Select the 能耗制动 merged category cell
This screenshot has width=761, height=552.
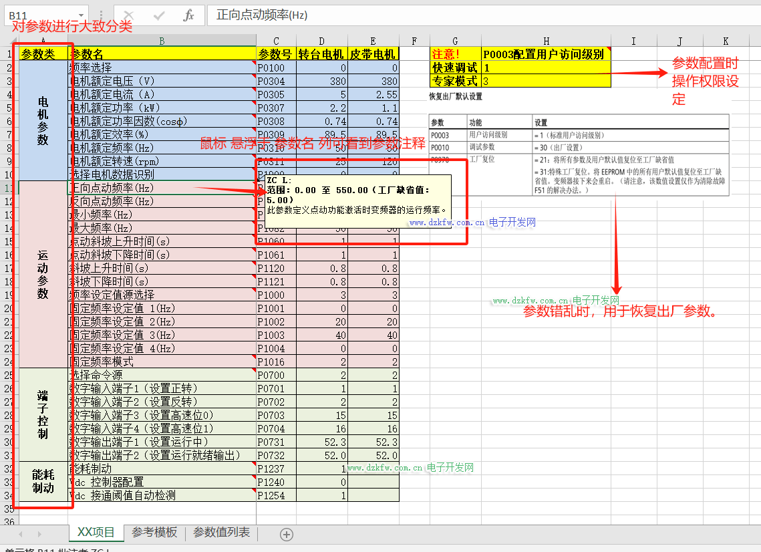click(43, 481)
